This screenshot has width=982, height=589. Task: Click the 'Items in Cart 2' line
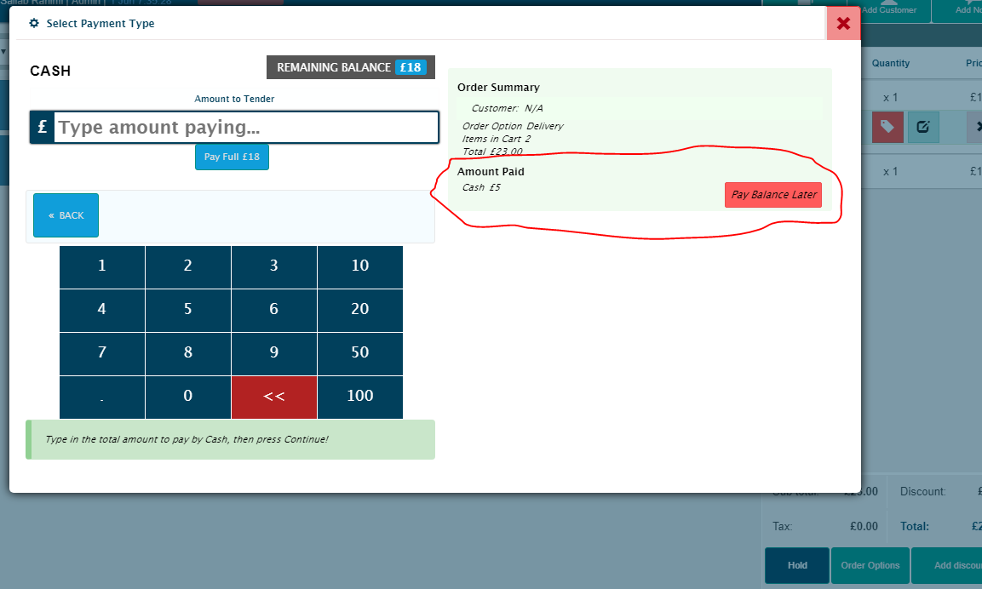pyautogui.click(x=496, y=139)
